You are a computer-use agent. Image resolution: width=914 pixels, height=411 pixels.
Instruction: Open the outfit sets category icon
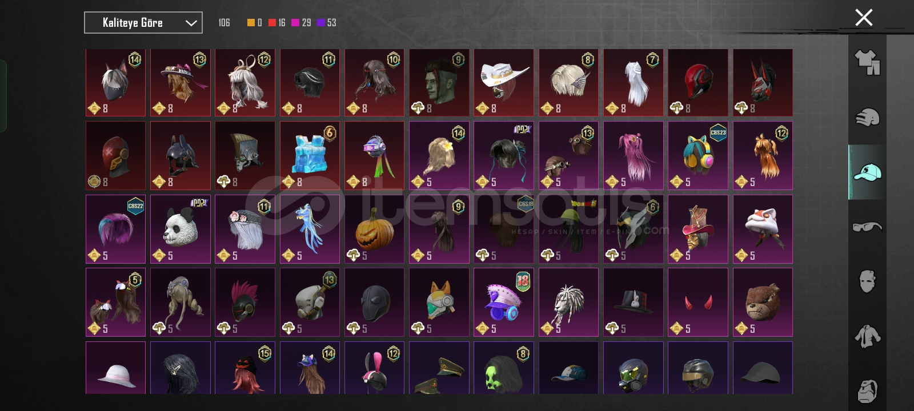click(x=867, y=62)
